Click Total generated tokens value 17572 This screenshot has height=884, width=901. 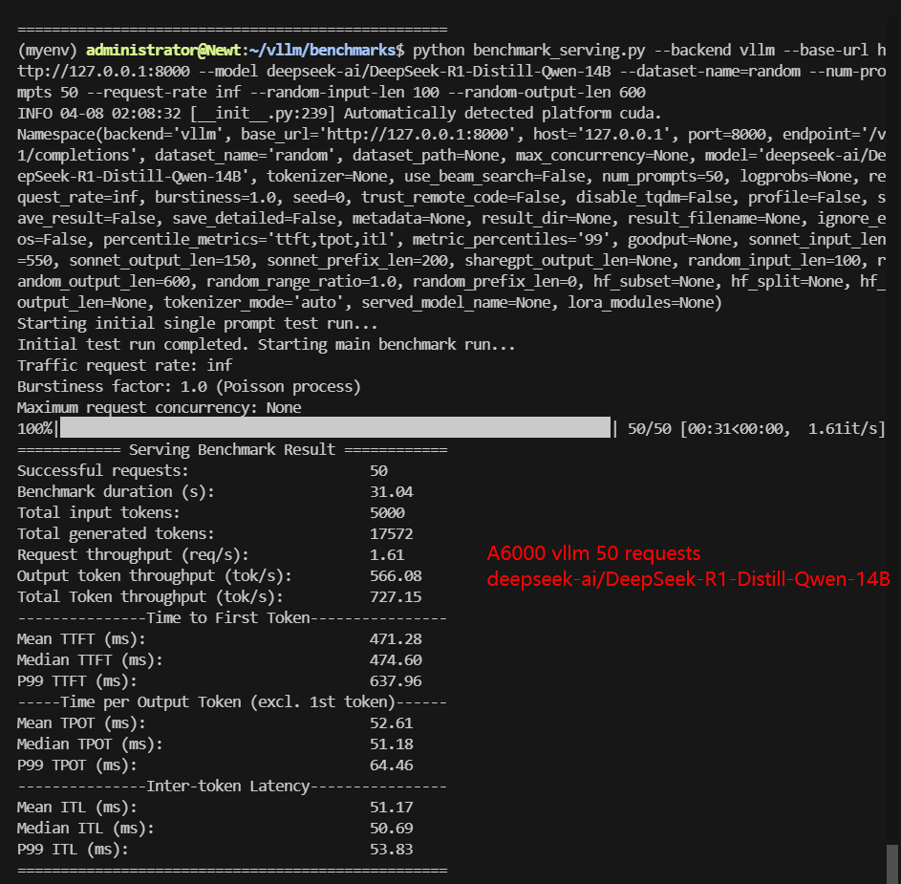click(x=392, y=534)
